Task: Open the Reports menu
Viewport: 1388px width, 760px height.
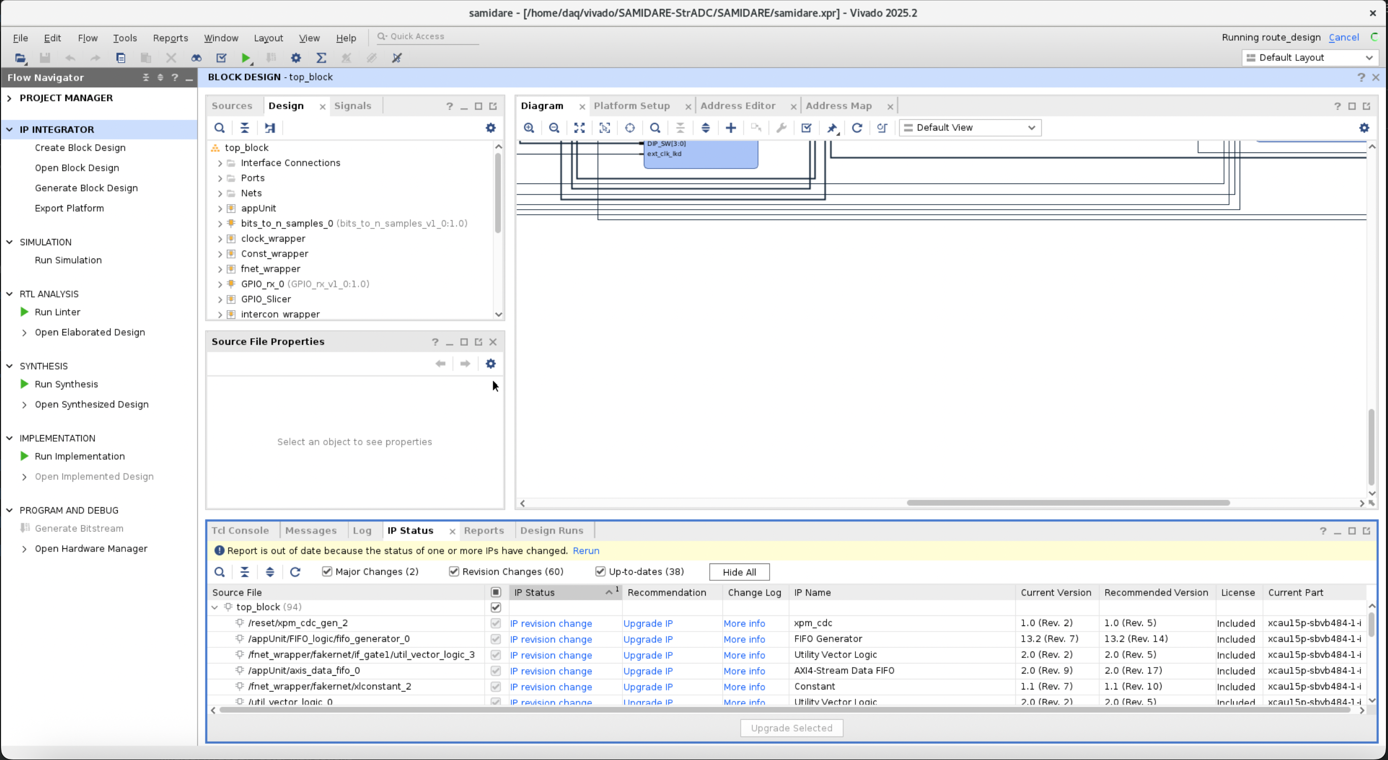Action: 170,38
